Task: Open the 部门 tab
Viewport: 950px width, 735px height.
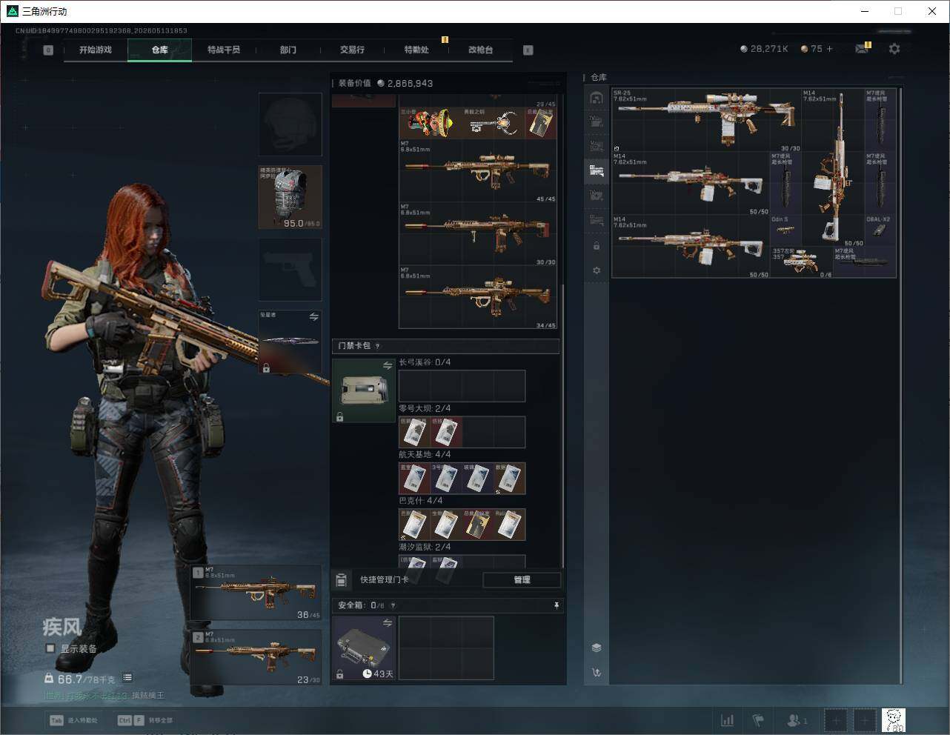Action: 288,50
